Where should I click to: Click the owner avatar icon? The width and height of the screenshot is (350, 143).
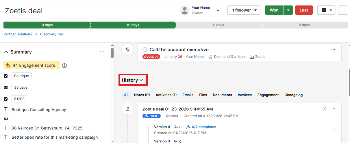[x=185, y=10]
